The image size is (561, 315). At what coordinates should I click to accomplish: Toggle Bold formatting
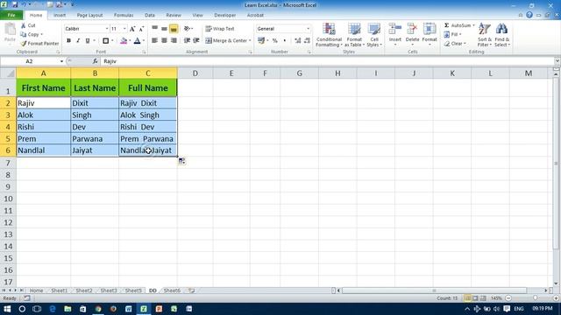(68, 41)
